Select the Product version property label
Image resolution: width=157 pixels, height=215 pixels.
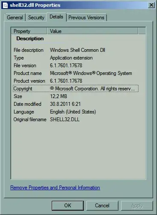[x=30, y=81]
